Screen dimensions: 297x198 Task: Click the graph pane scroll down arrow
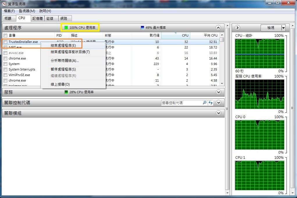tap(292, 193)
